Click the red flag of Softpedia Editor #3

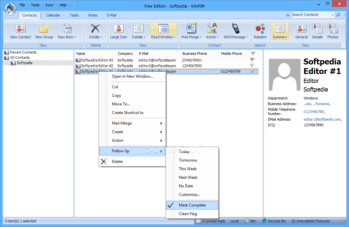(x=252, y=60)
